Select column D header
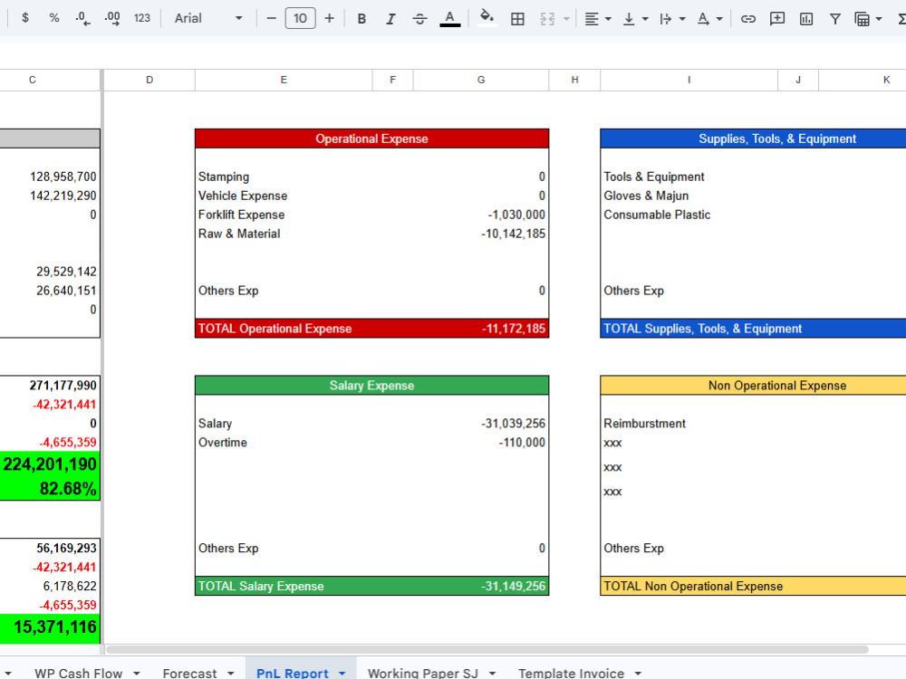This screenshot has height=679, width=906. pos(149,80)
